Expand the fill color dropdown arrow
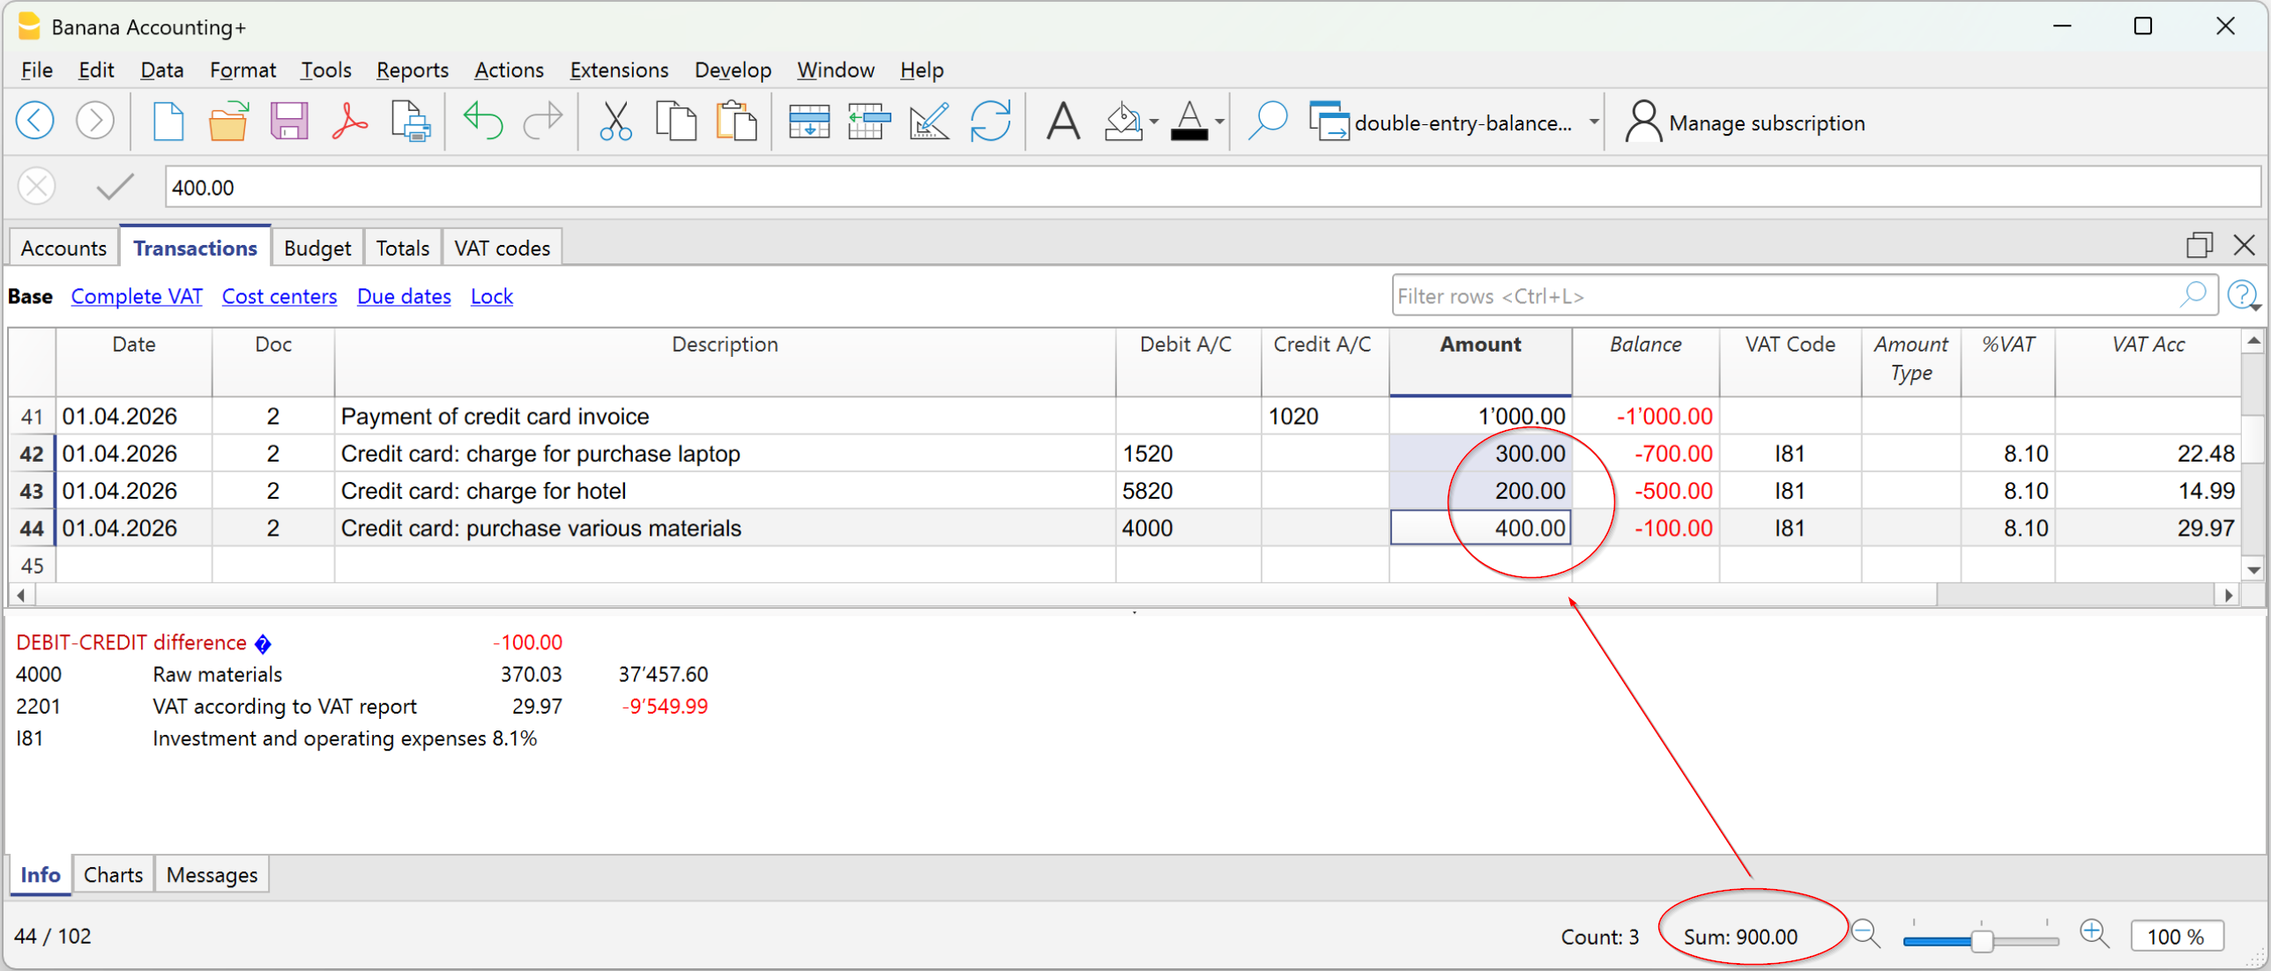Screen dimensions: 2271x971 pyautogui.click(x=1153, y=122)
